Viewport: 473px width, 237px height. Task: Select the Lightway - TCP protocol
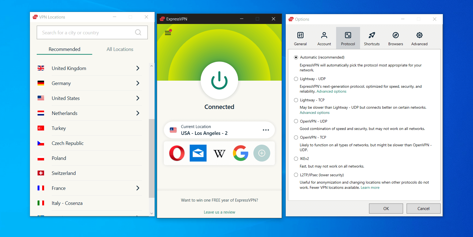pos(296,100)
